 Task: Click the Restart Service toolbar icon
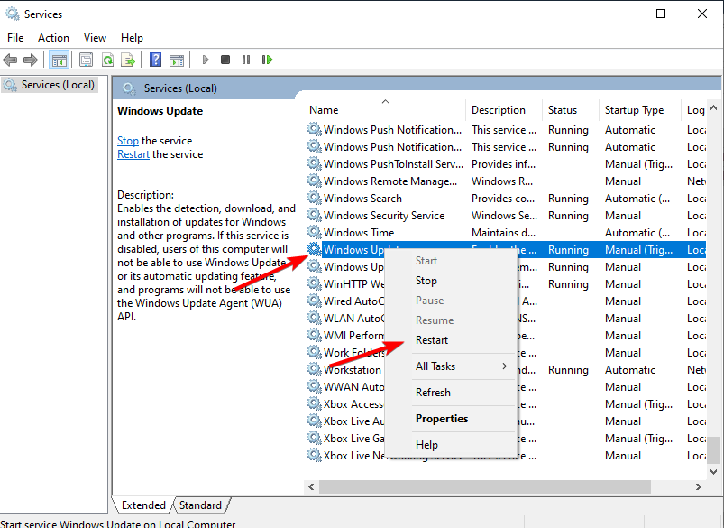[267, 60]
